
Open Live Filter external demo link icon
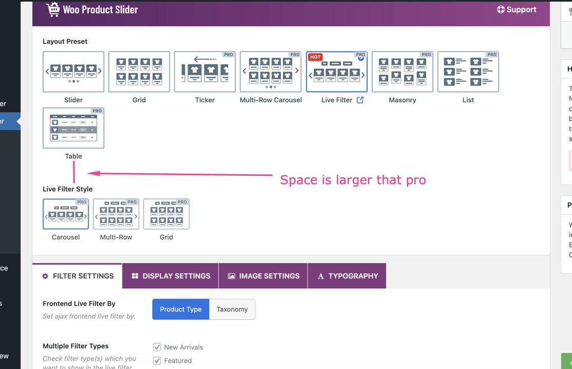360,100
